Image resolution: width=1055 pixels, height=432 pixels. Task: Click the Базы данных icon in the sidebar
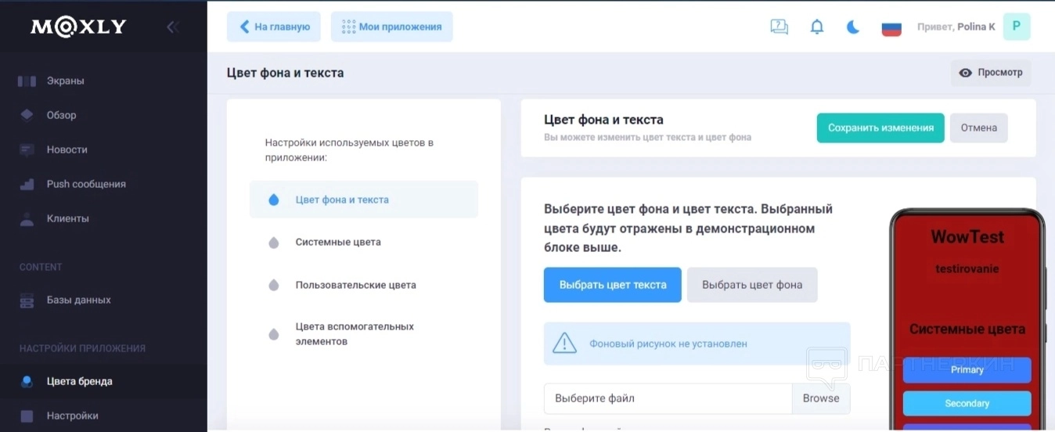(27, 301)
